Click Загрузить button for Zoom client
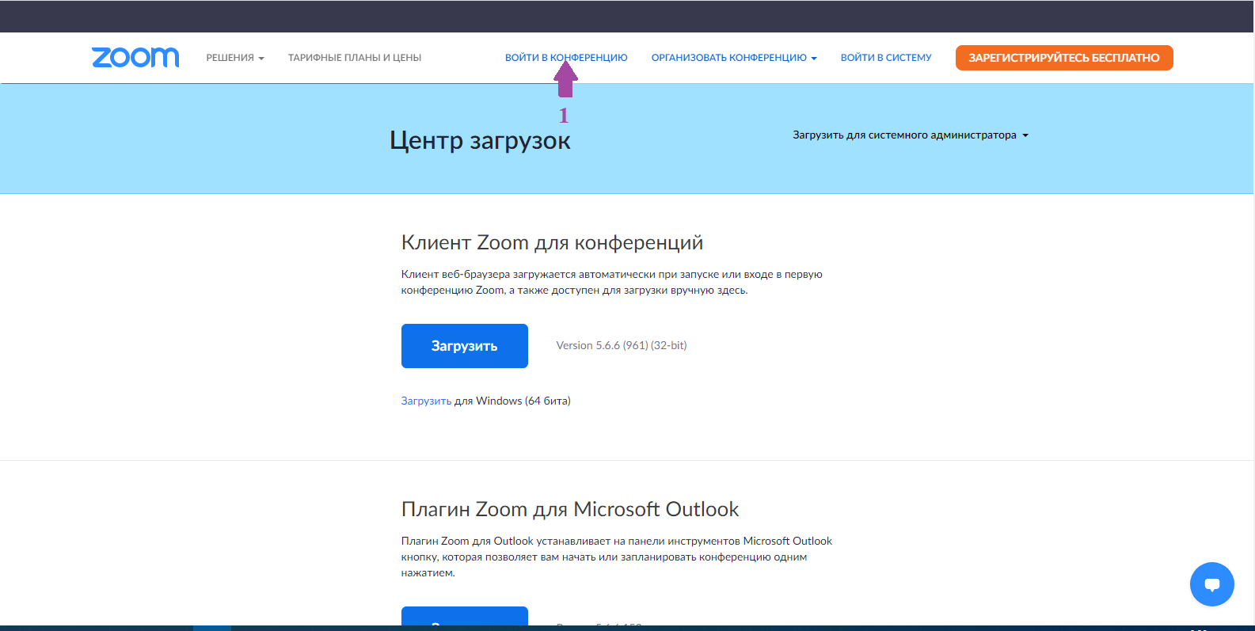 [x=465, y=346]
